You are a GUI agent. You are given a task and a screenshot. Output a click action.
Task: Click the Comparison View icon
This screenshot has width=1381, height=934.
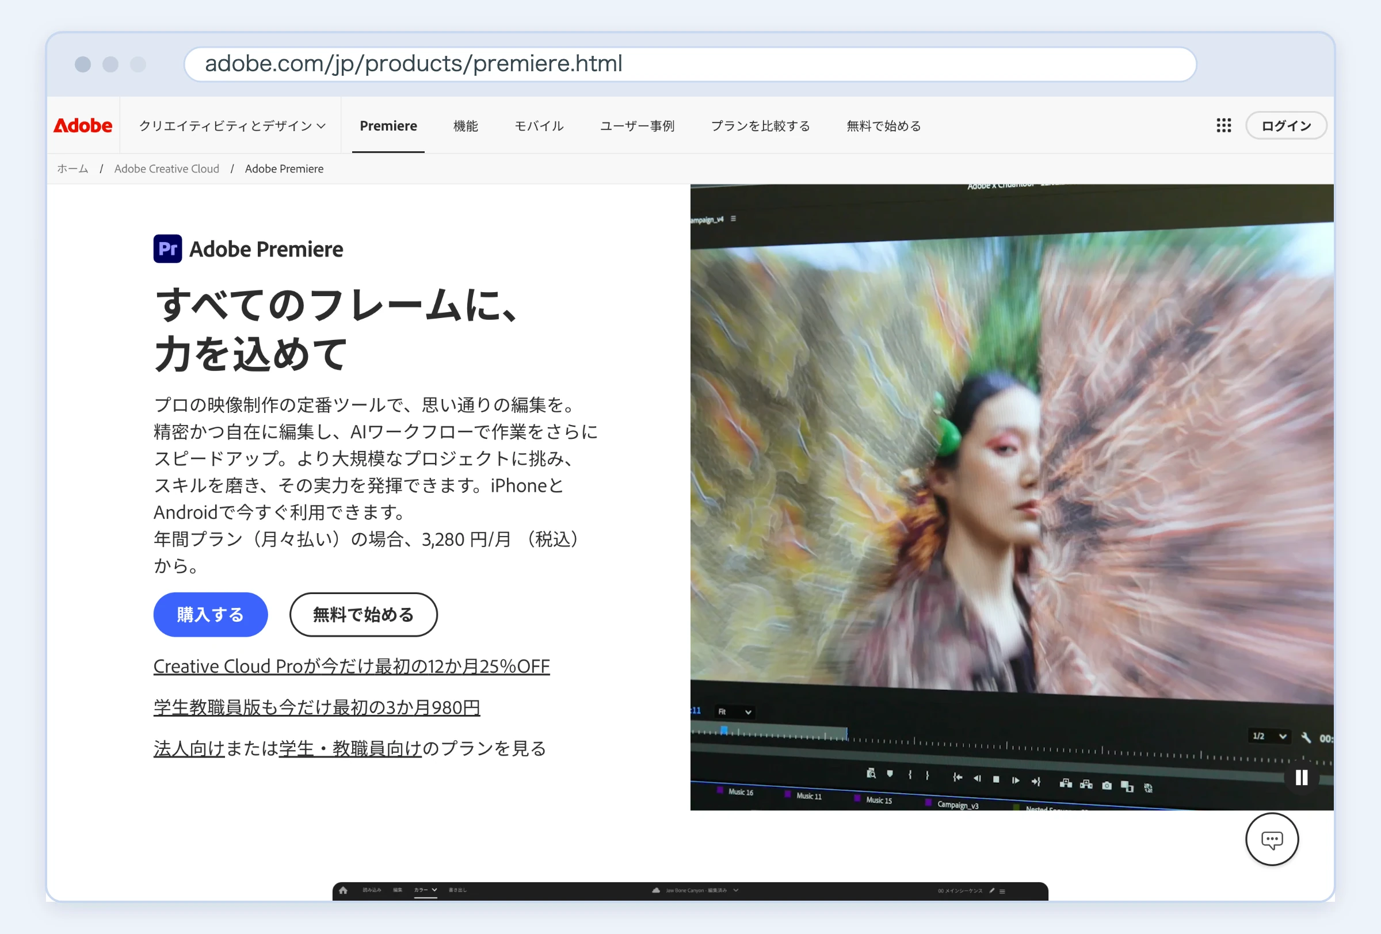click(1127, 786)
